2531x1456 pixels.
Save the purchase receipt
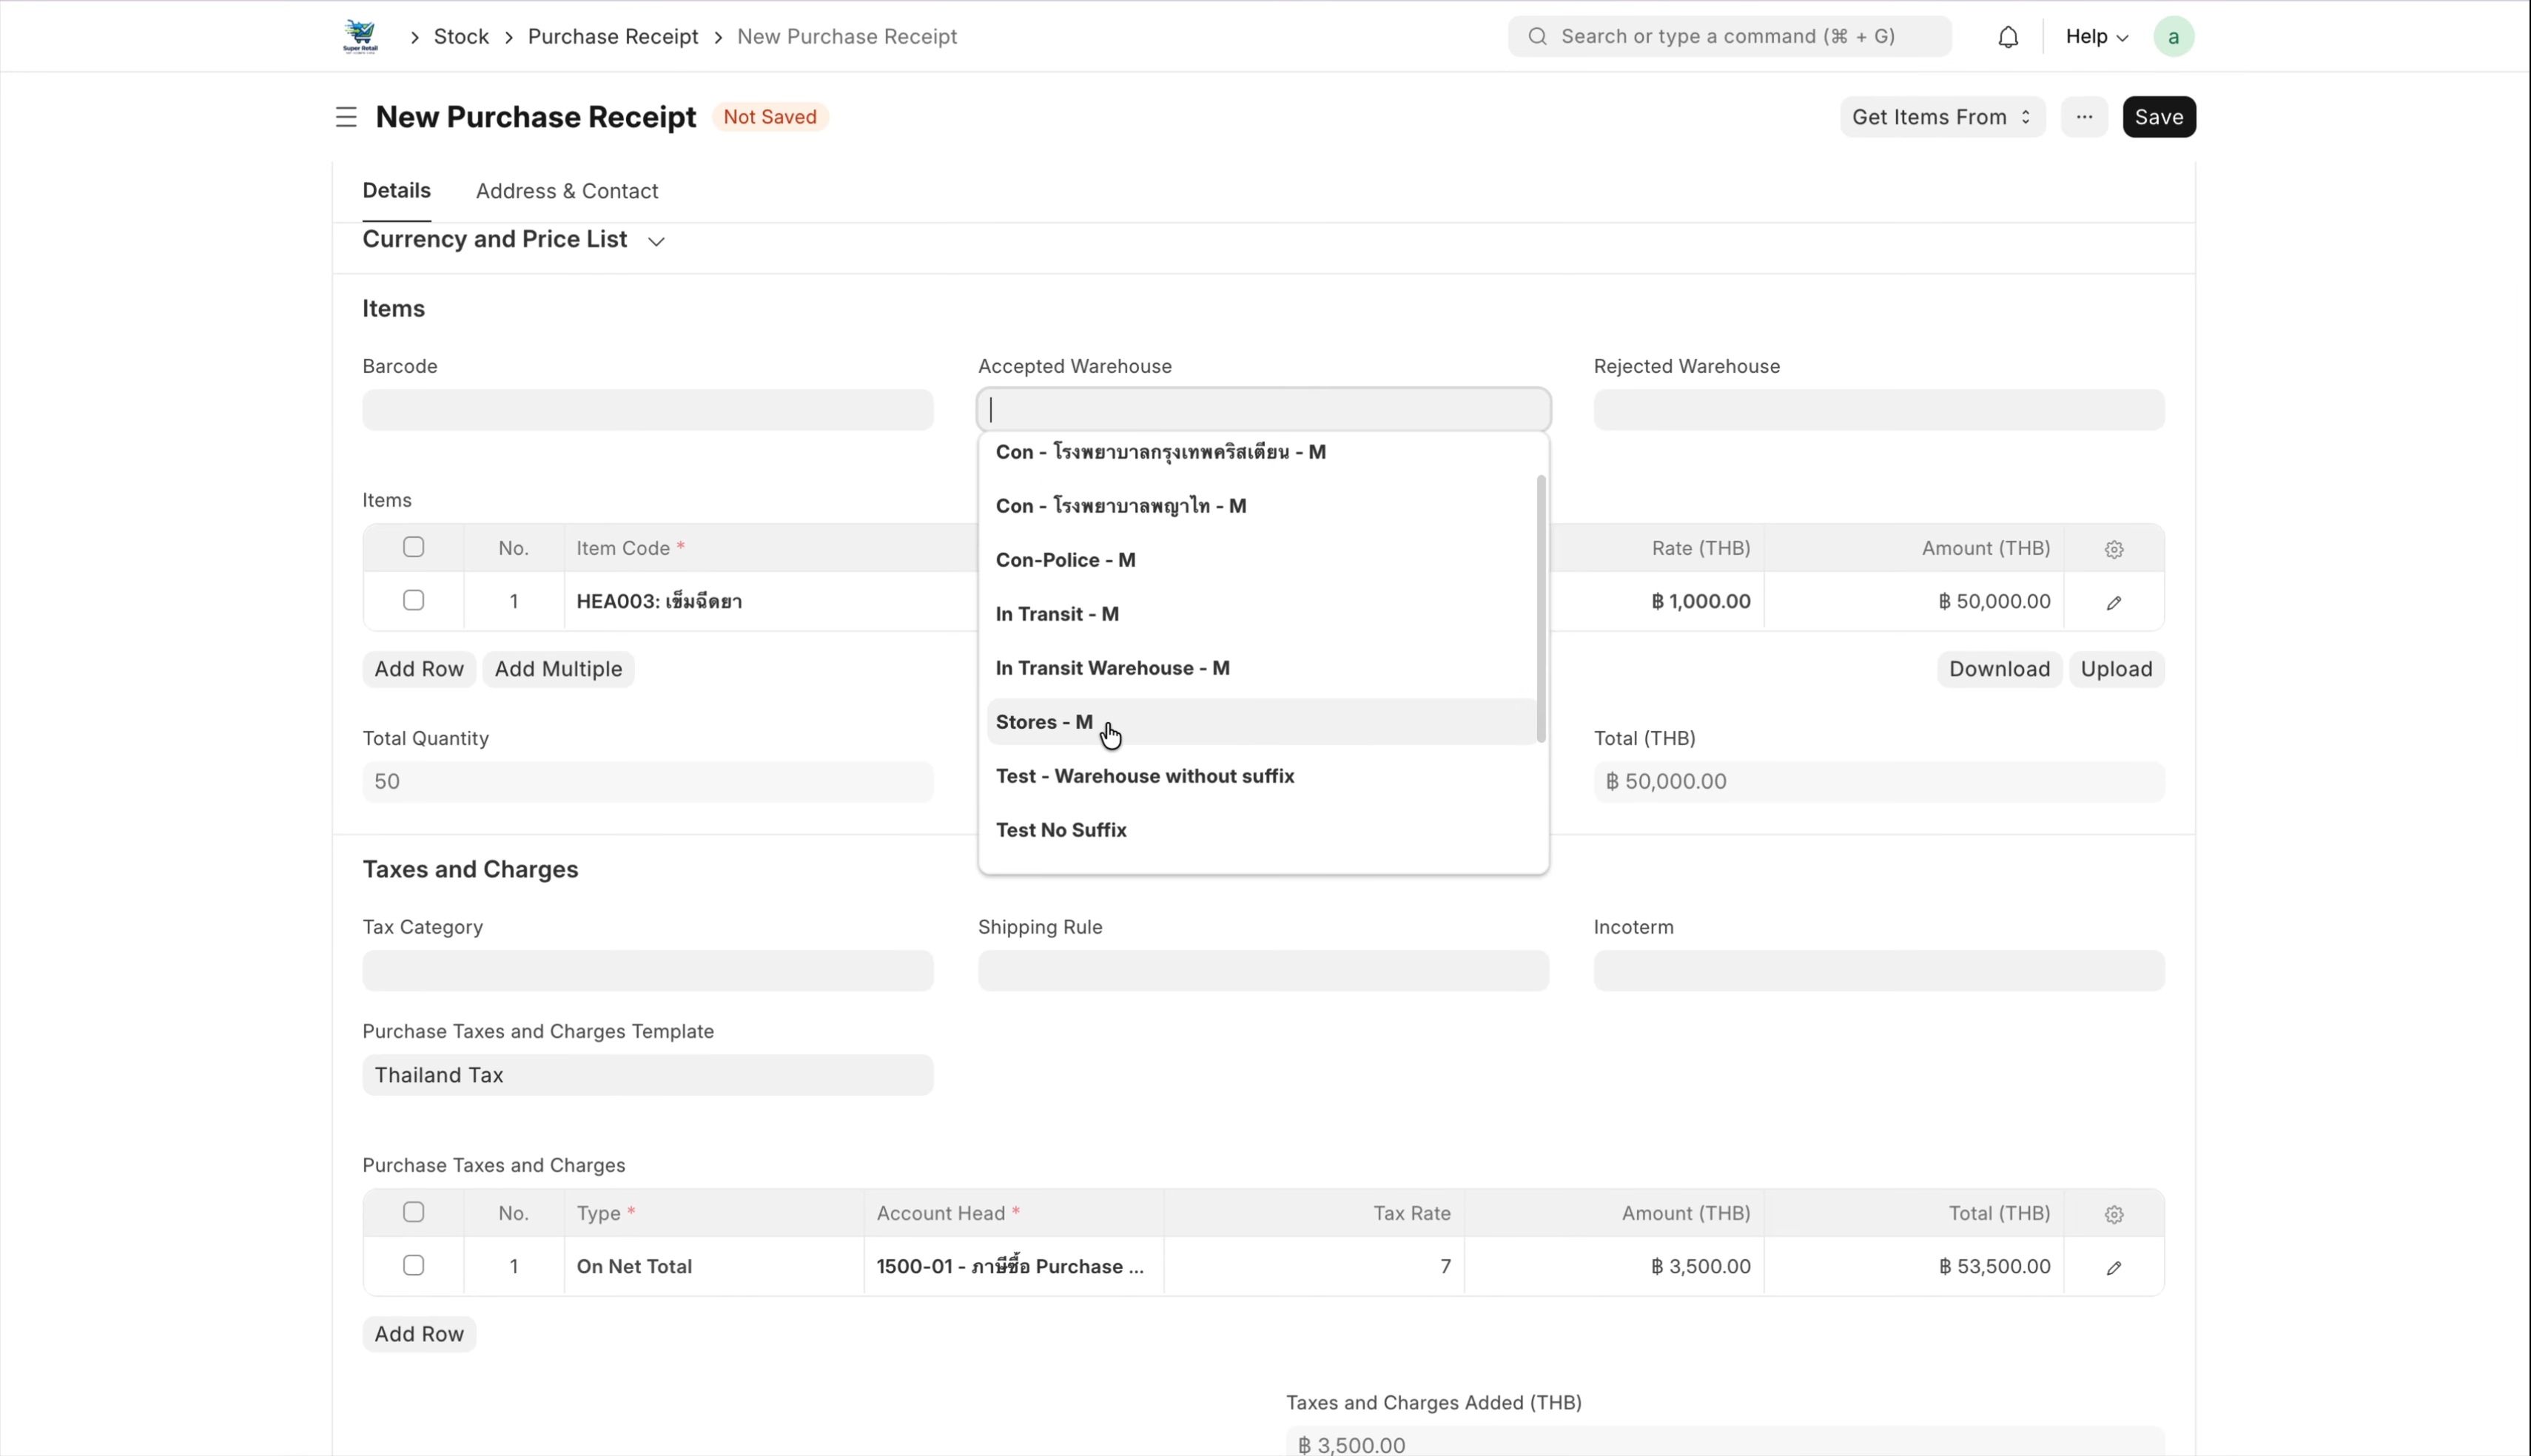click(x=2158, y=117)
